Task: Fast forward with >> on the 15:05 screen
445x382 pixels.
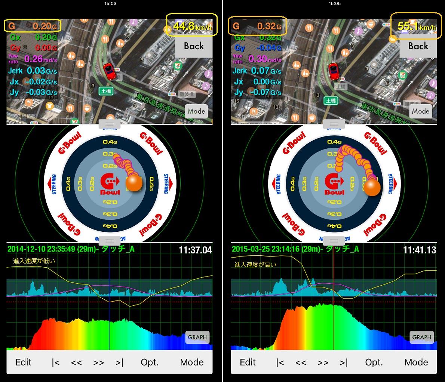Action: 323,363
